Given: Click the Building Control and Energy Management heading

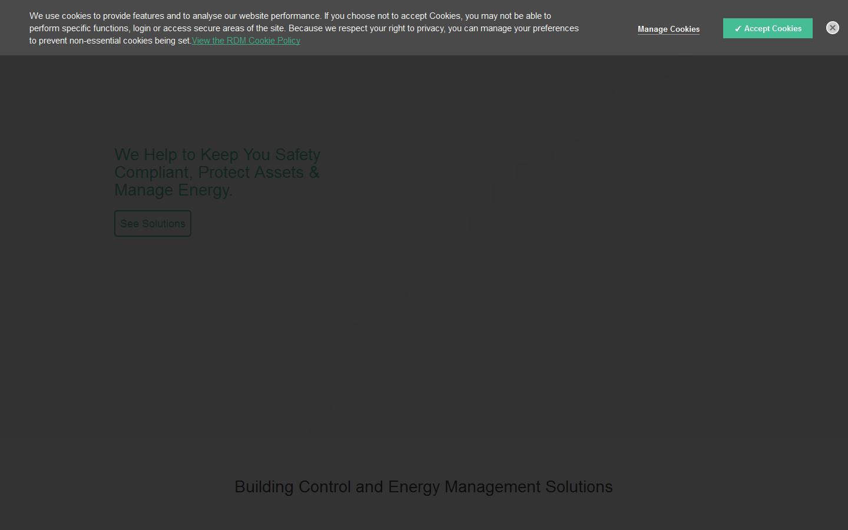Looking at the screenshot, I should (x=423, y=487).
